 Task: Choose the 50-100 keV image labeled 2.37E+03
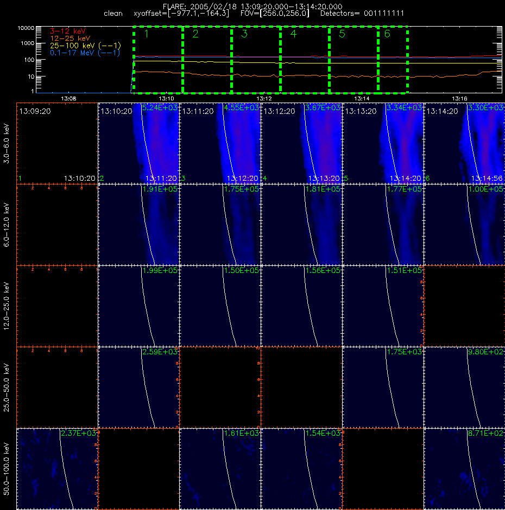[x=58, y=469]
